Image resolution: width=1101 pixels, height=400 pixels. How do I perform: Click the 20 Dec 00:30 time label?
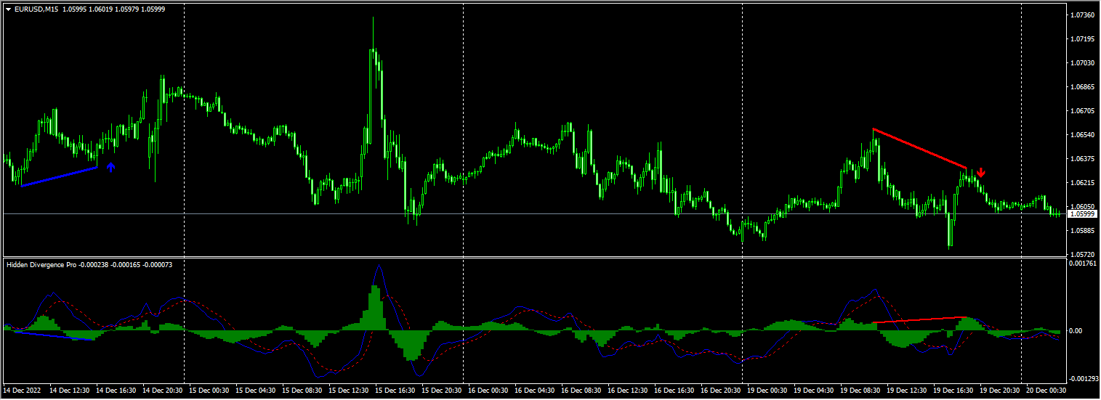pyautogui.click(x=1046, y=390)
